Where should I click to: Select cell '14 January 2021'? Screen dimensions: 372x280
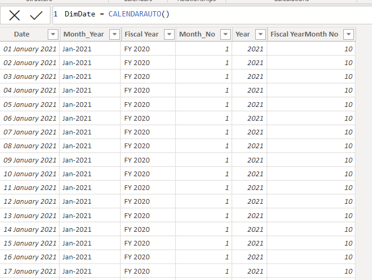click(30, 229)
